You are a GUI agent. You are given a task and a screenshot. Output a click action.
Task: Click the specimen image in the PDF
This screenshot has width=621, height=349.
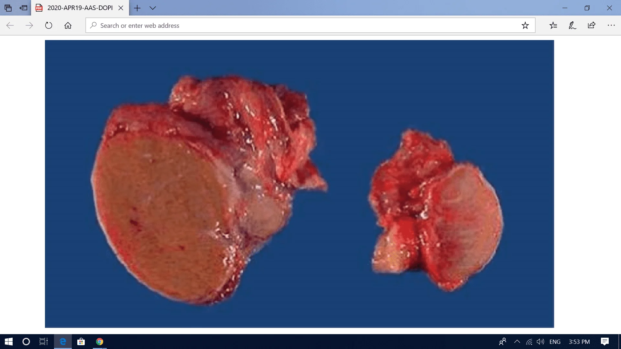299,184
